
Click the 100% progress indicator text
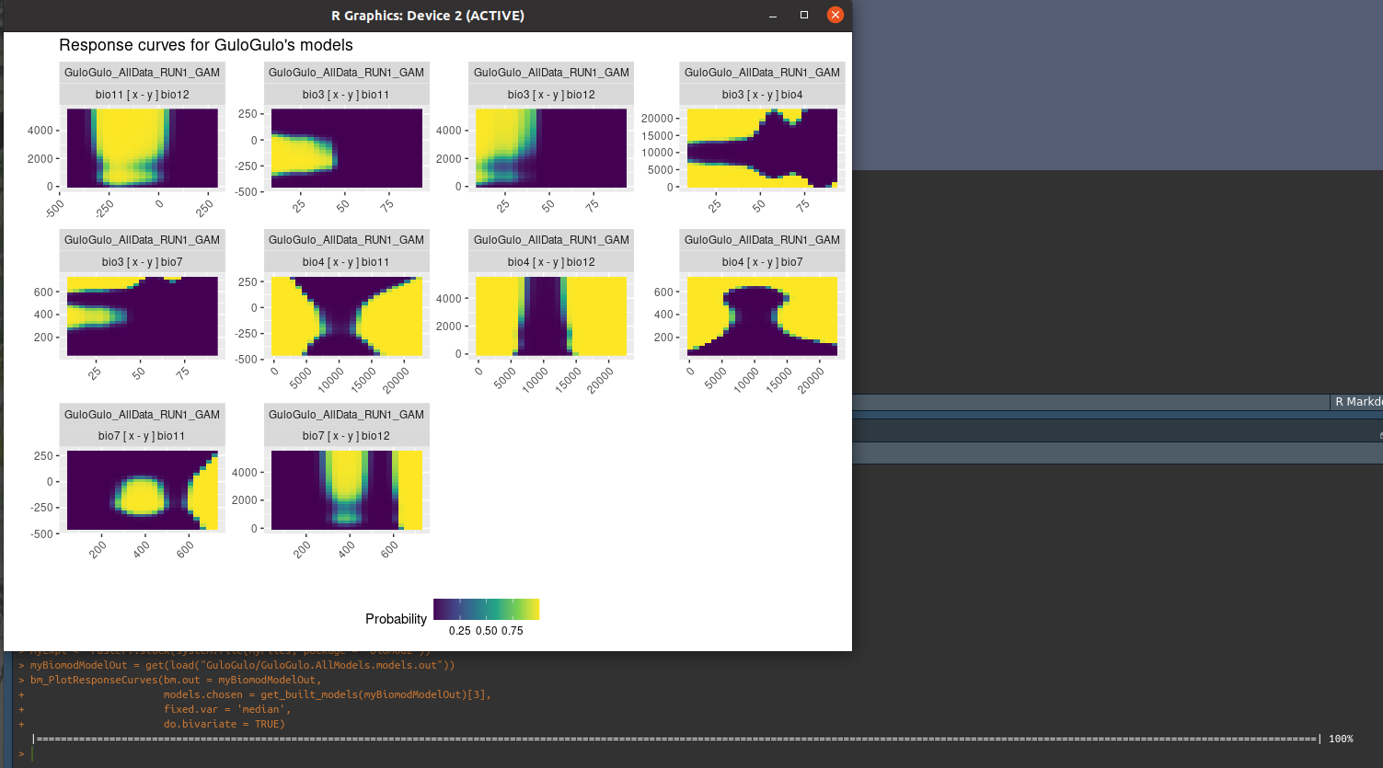(x=1340, y=739)
